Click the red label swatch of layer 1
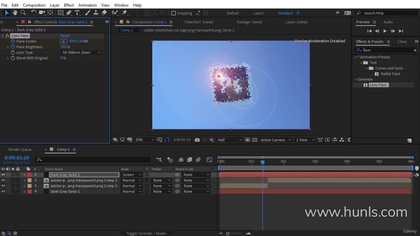Image resolution: width=420 pixels, height=236 pixels. [29, 174]
